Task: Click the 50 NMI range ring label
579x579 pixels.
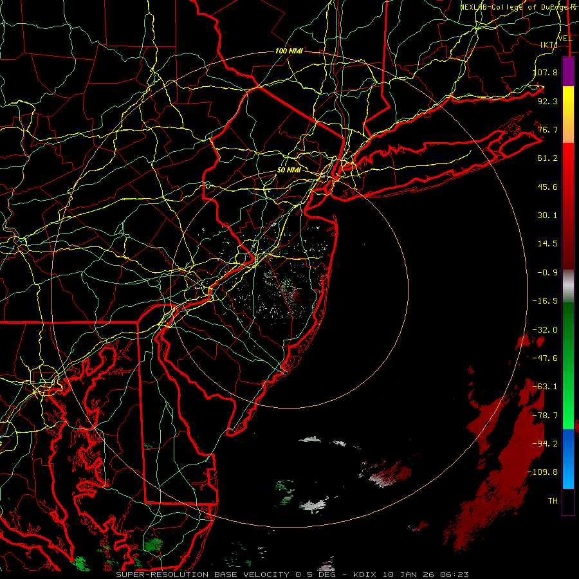Action: (289, 170)
